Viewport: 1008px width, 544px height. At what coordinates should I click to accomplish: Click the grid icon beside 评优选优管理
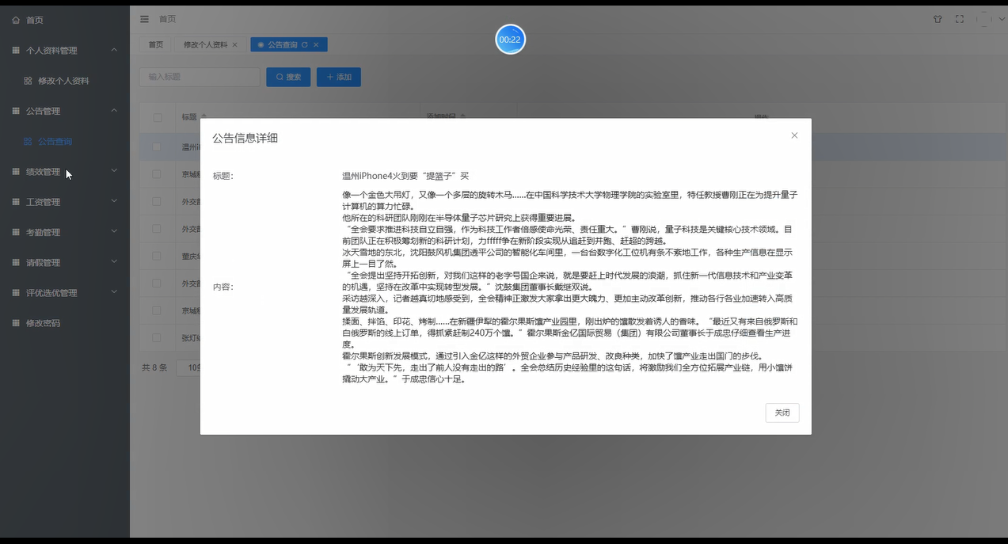(x=16, y=293)
